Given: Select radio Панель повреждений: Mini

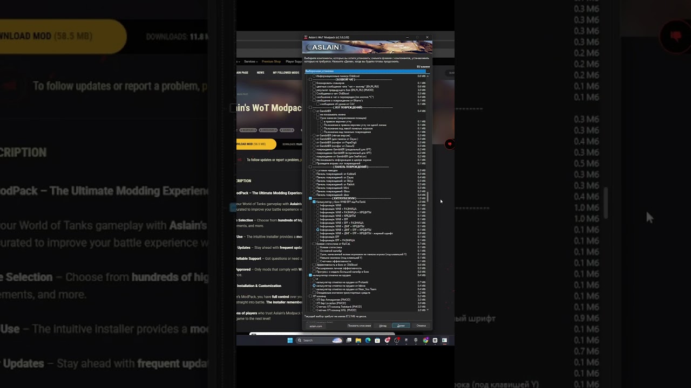Looking at the screenshot, I should pyautogui.click(x=314, y=188).
